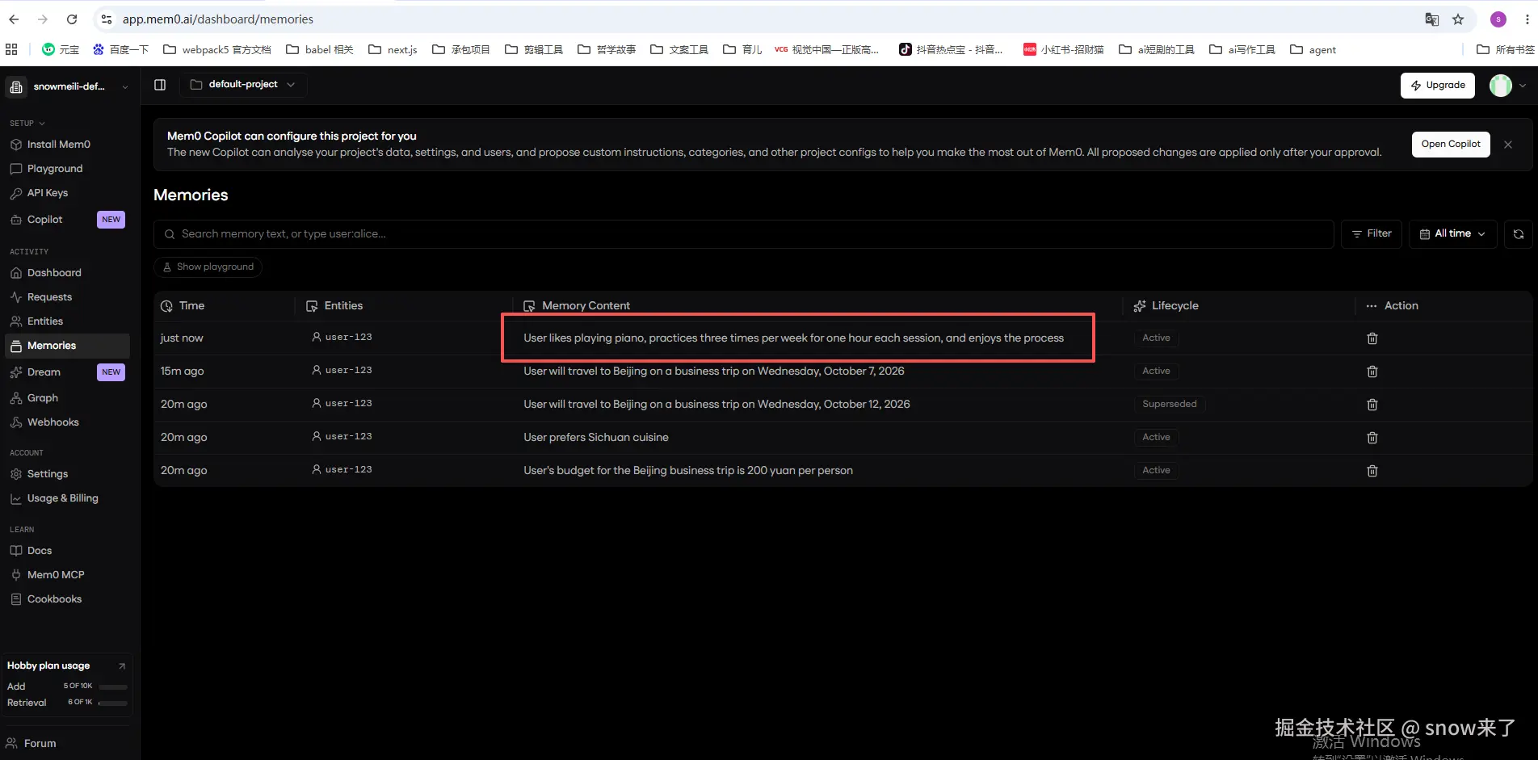Open the All time range dropdown
This screenshot has width=1538, height=760.
click(x=1452, y=234)
